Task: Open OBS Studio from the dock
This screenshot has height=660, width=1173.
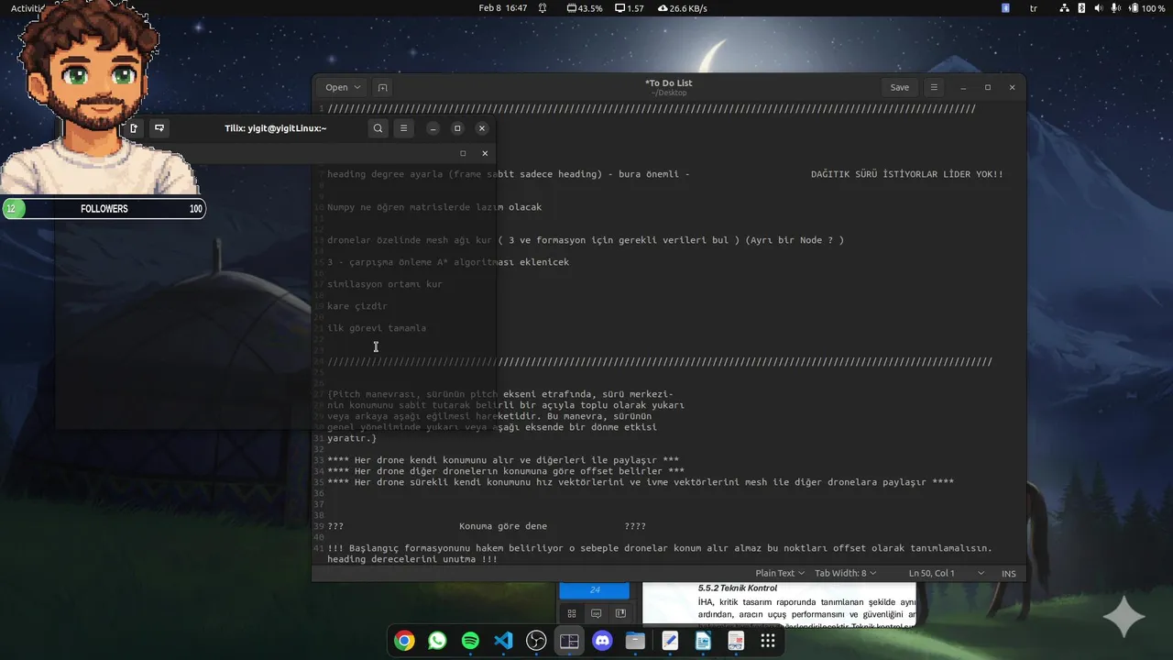Action: click(536, 641)
